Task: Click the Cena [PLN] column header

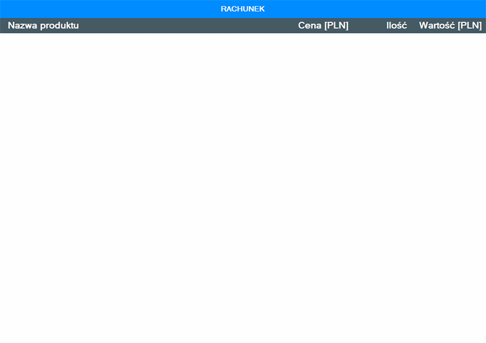Action: [323, 25]
